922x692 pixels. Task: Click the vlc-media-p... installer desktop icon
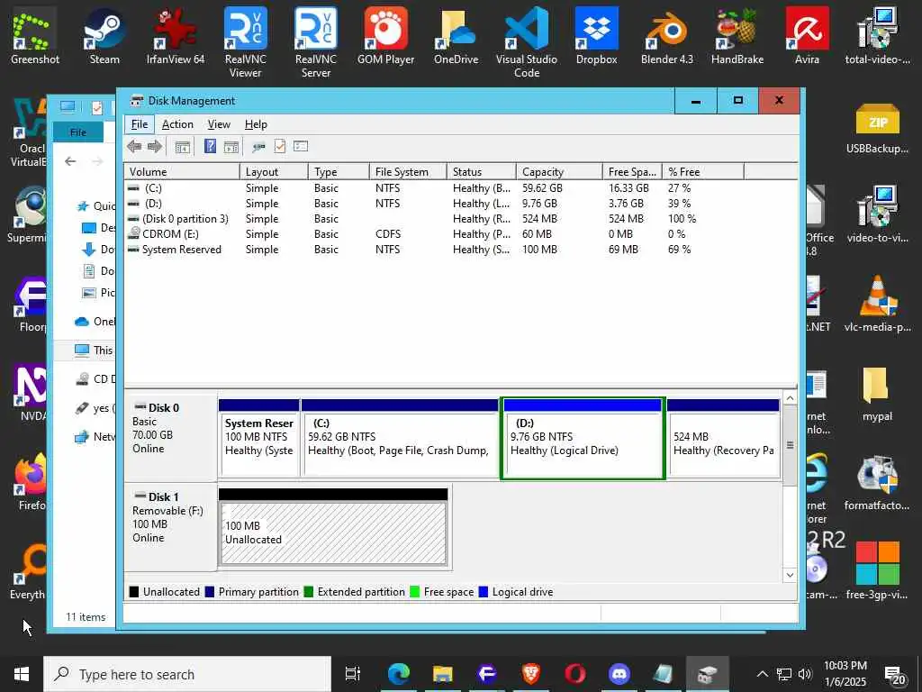[877, 305]
